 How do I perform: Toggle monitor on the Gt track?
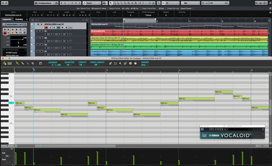pos(50,48)
